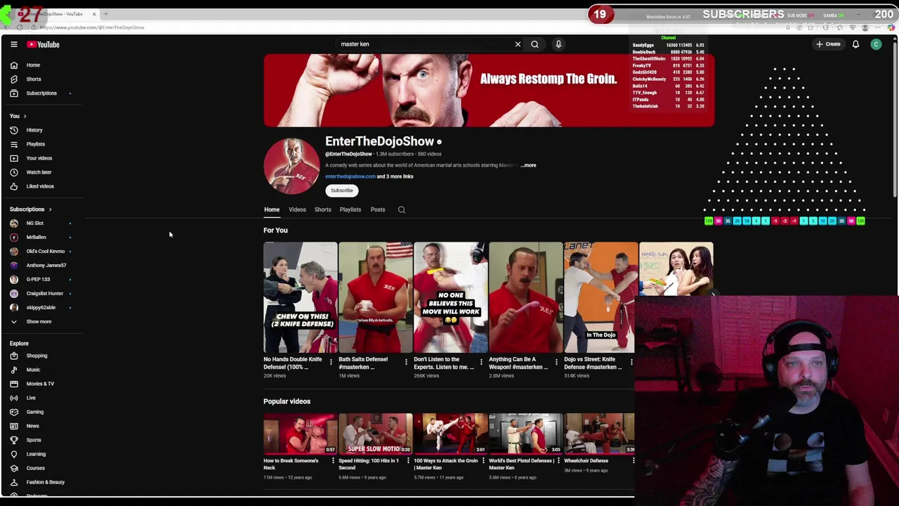Select the channel Home tab

coord(272,209)
